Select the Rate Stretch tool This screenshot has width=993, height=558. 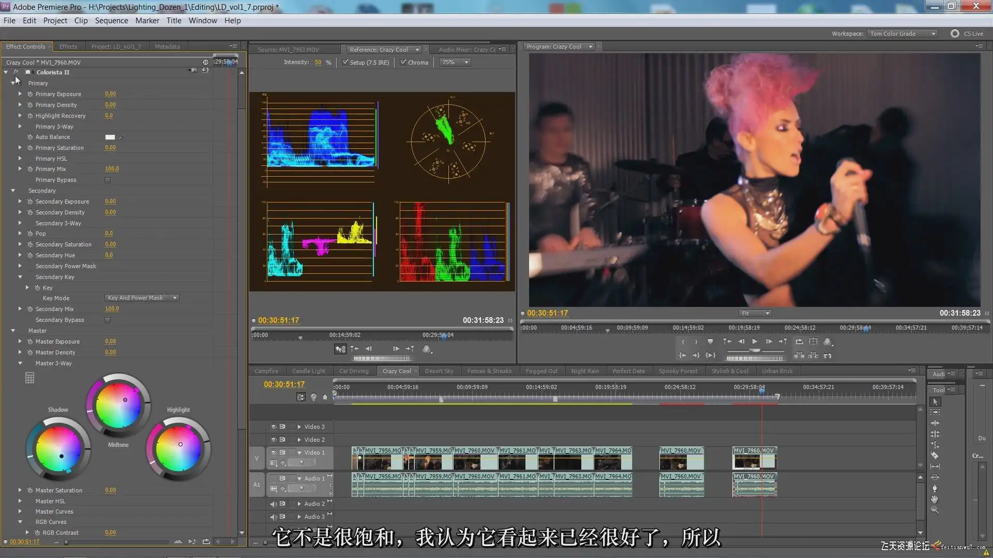point(935,445)
